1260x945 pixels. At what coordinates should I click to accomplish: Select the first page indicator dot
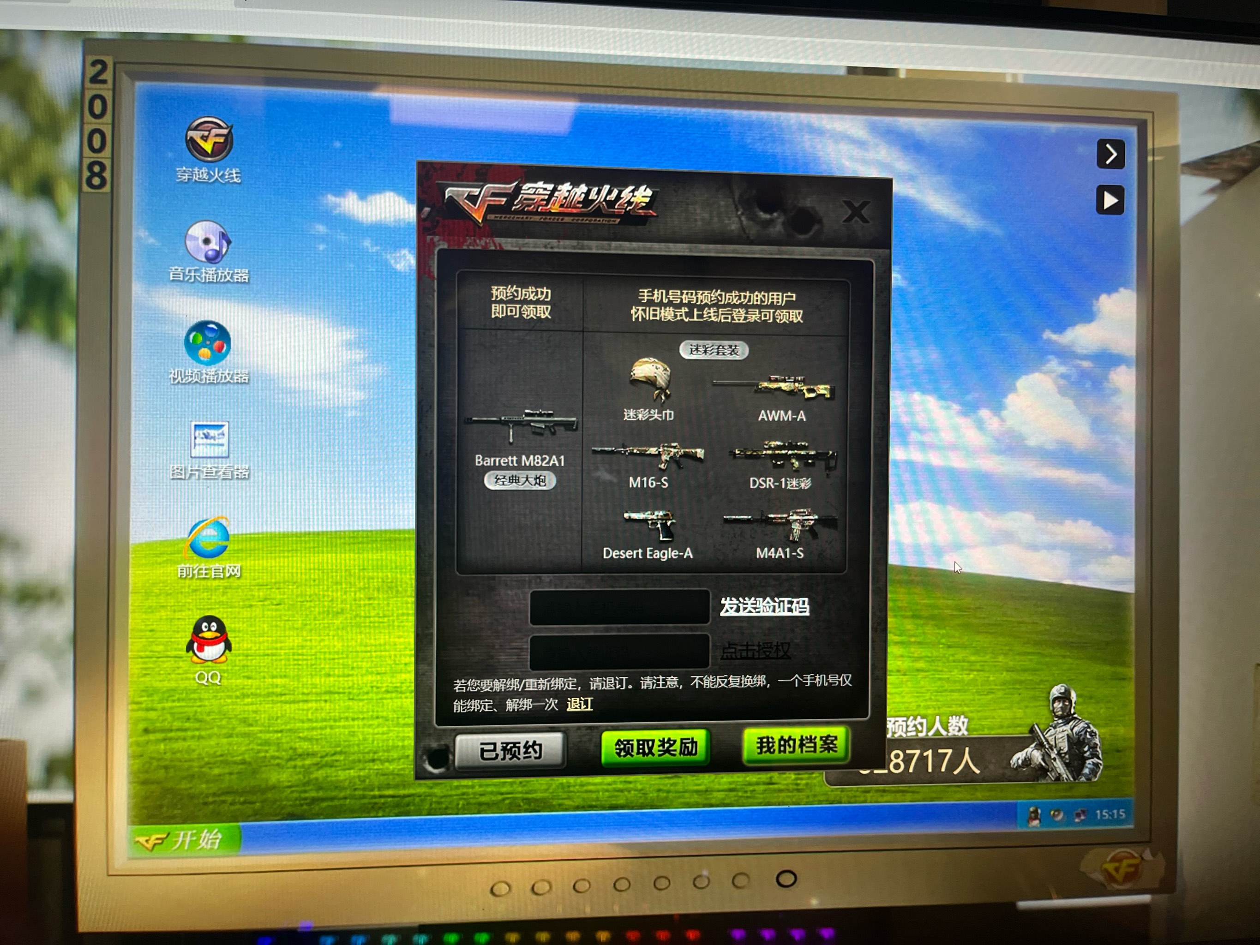point(500,889)
